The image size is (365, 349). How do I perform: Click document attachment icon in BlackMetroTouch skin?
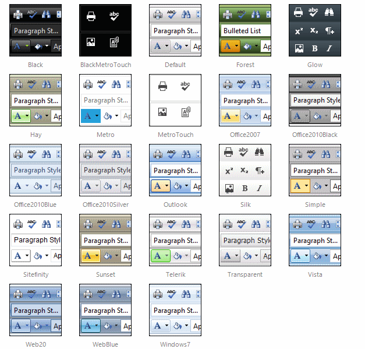(114, 42)
